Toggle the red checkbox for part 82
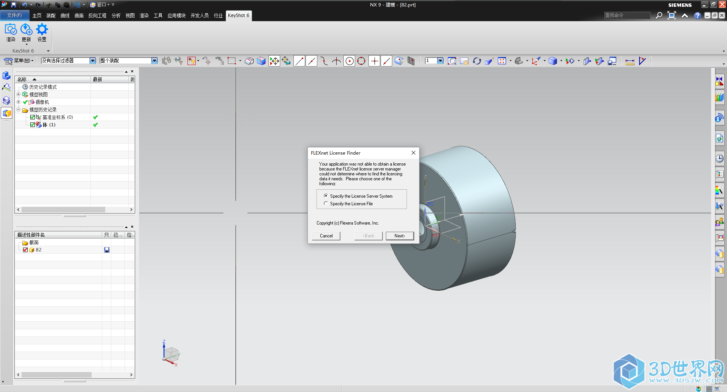This screenshot has height=392, width=727. (x=25, y=250)
